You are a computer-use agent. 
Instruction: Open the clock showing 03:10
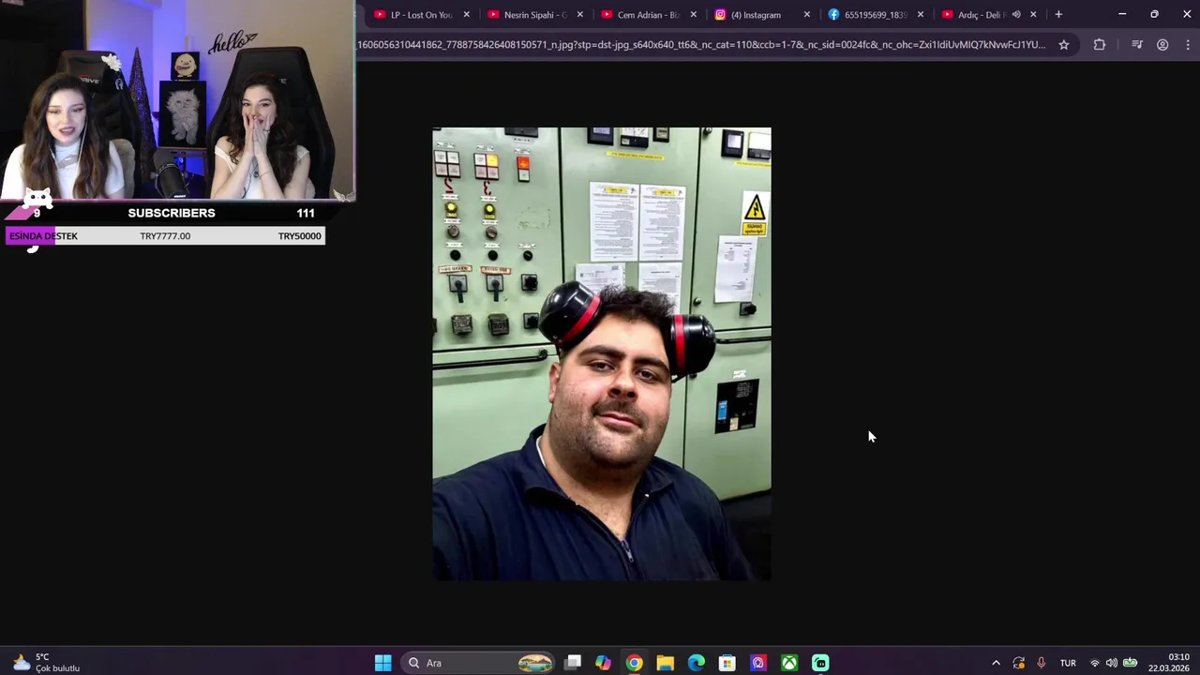1169,663
